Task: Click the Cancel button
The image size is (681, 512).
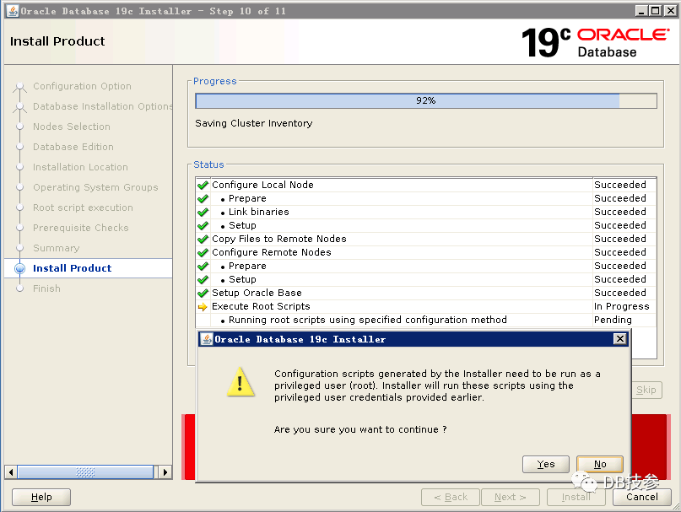Action: 642,497
